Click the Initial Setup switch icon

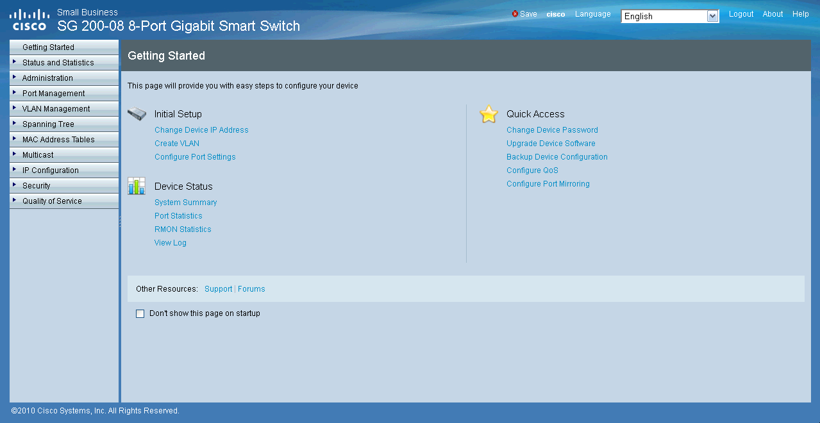coord(137,114)
